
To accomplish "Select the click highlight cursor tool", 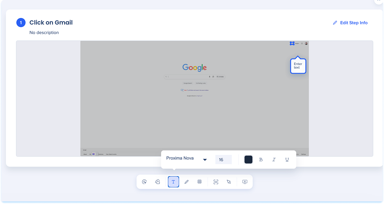I will pyautogui.click(x=144, y=182).
